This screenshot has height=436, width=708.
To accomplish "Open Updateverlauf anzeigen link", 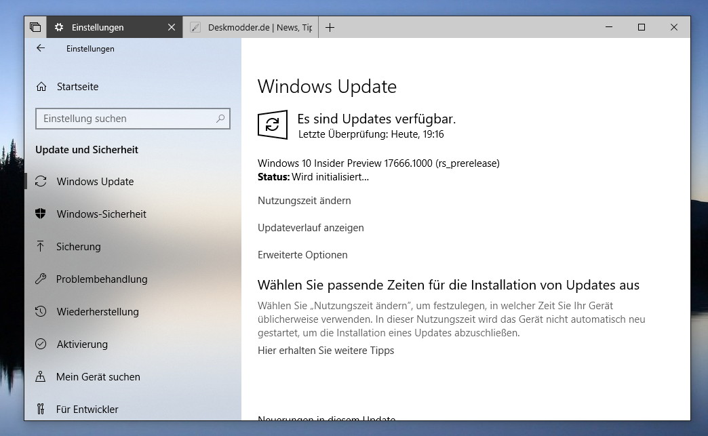I will [x=311, y=227].
